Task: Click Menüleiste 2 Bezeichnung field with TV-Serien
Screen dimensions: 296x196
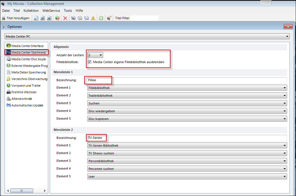Action: [x=187, y=138]
